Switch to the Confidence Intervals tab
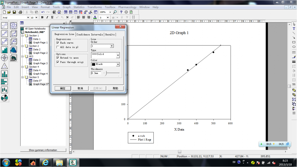This screenshot has height=167, width=297. click(90, 35)
